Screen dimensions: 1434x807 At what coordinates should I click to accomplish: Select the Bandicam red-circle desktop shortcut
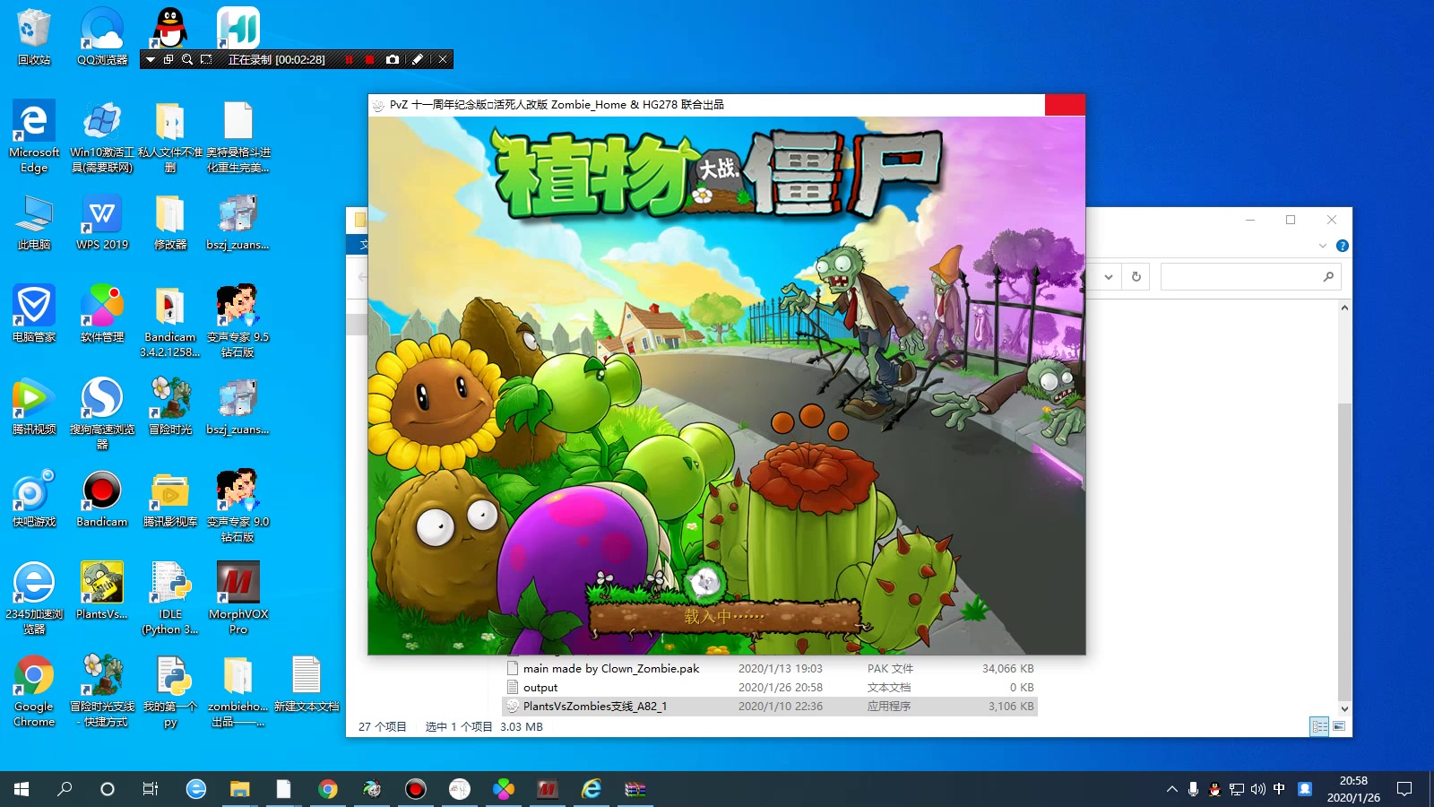tap(102, 499)
